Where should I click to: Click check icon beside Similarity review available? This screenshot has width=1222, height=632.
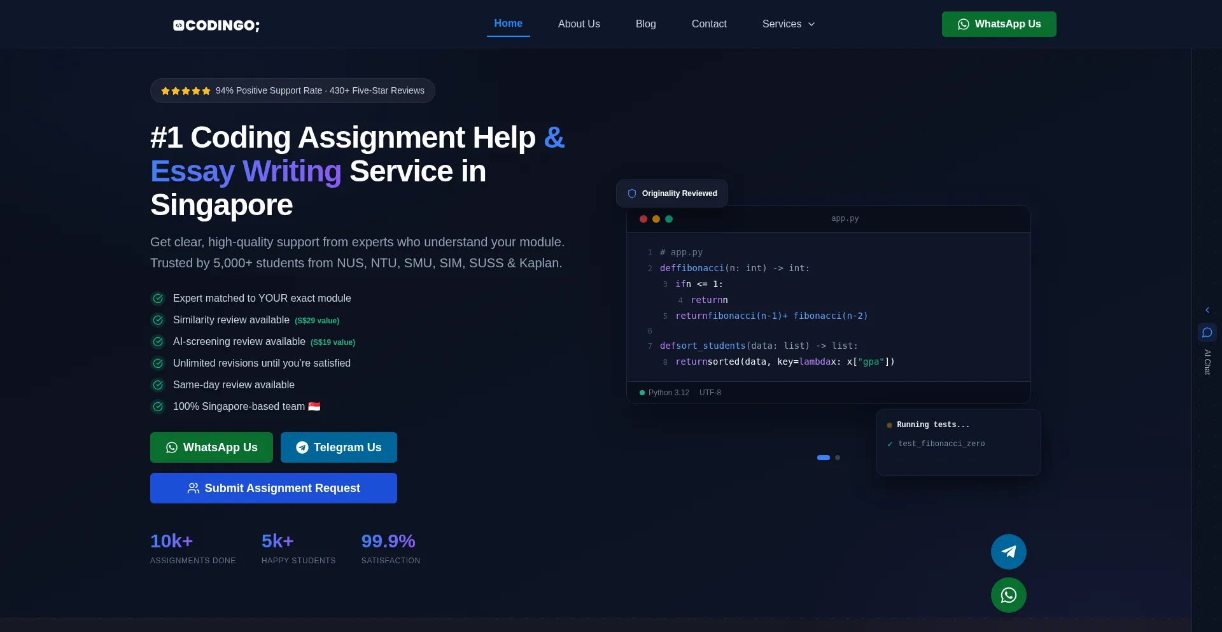point(158,320)
